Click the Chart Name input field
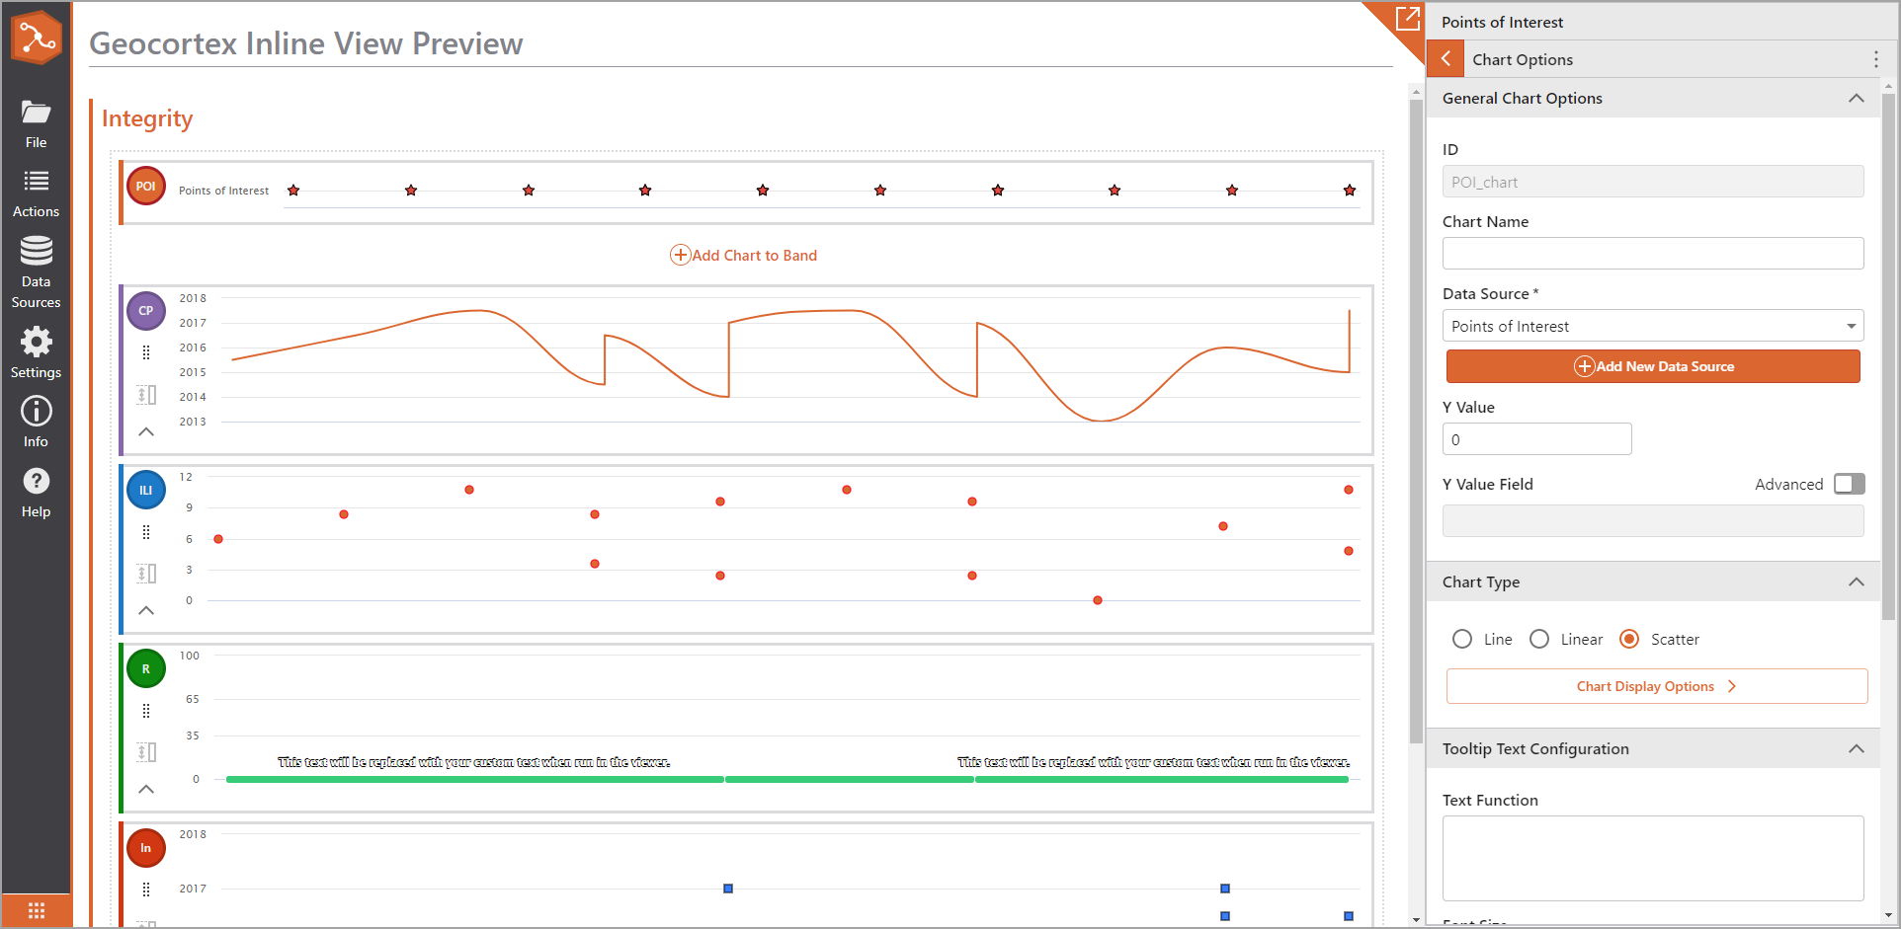The width and height of the screenshot is (1901, 929). pos(1653,254)
